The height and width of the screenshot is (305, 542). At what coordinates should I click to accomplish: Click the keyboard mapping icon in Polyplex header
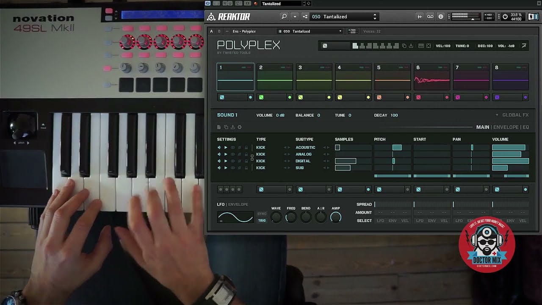(421, 46)
